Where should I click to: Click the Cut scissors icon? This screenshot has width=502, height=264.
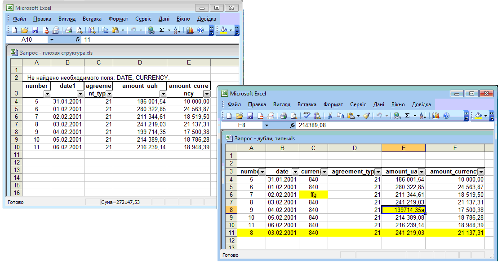tap(330, 115)
